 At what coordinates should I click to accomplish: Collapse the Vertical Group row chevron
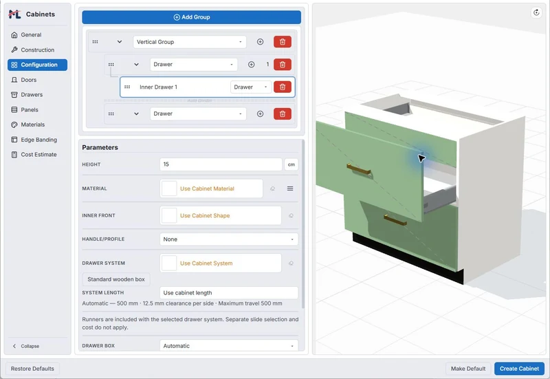pos(120,42)
